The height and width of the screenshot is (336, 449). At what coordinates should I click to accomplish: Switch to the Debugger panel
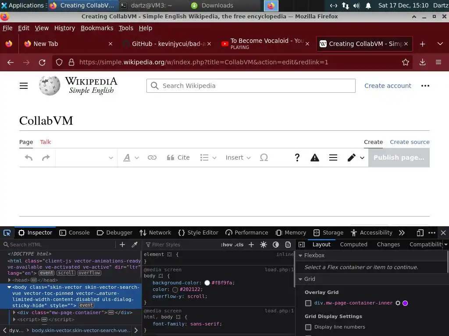pos(114,233)
